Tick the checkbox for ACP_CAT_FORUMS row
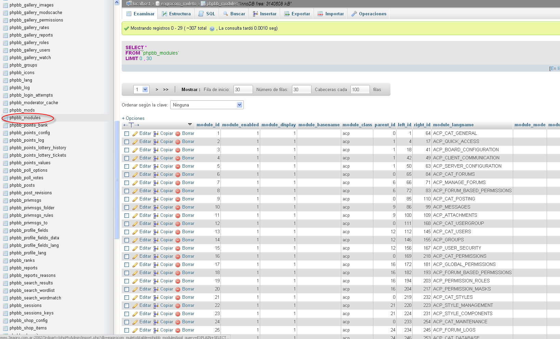560x339 pixels. [127, 175]
